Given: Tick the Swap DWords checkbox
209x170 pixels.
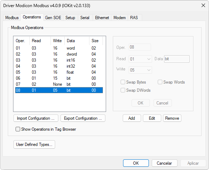Looking at the screenshot, I should tap(123, 90).
